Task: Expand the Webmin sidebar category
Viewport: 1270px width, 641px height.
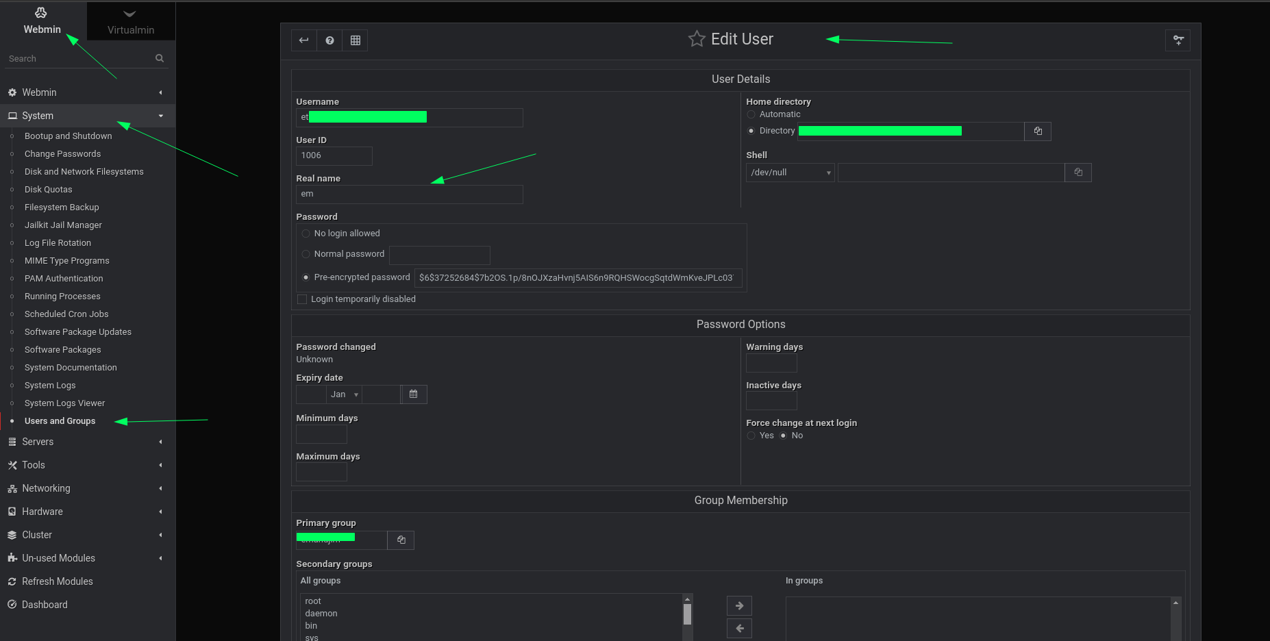Action: (x=88, y=92)
